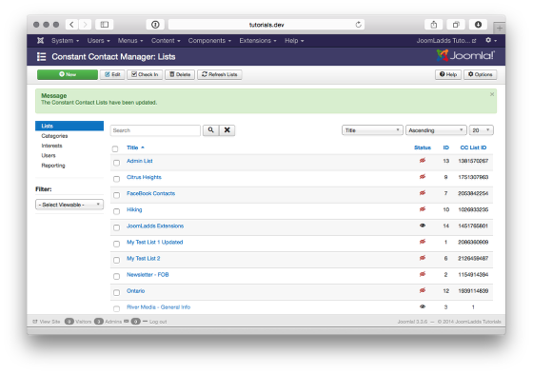Toggle the eye status icon for JoomLadds Extensions
This screenshot has width=533, height=374.
tap(423, 226)
